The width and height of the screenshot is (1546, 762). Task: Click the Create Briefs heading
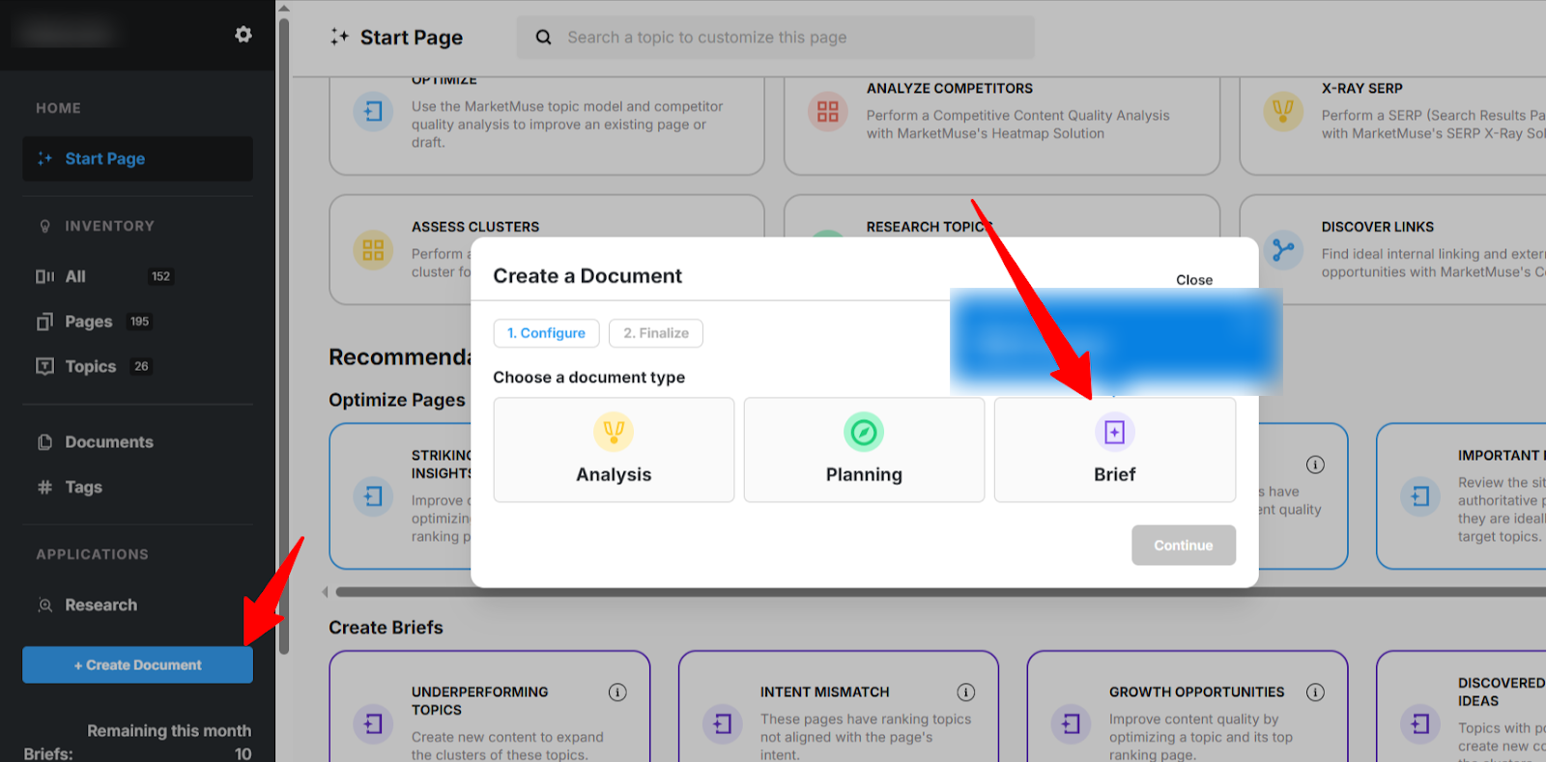[386, 628]
